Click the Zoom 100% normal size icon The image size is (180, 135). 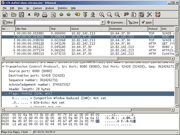(x=117, y=15)
